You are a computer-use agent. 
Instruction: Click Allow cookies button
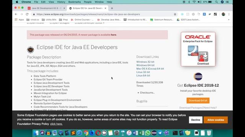click(216, 120)
